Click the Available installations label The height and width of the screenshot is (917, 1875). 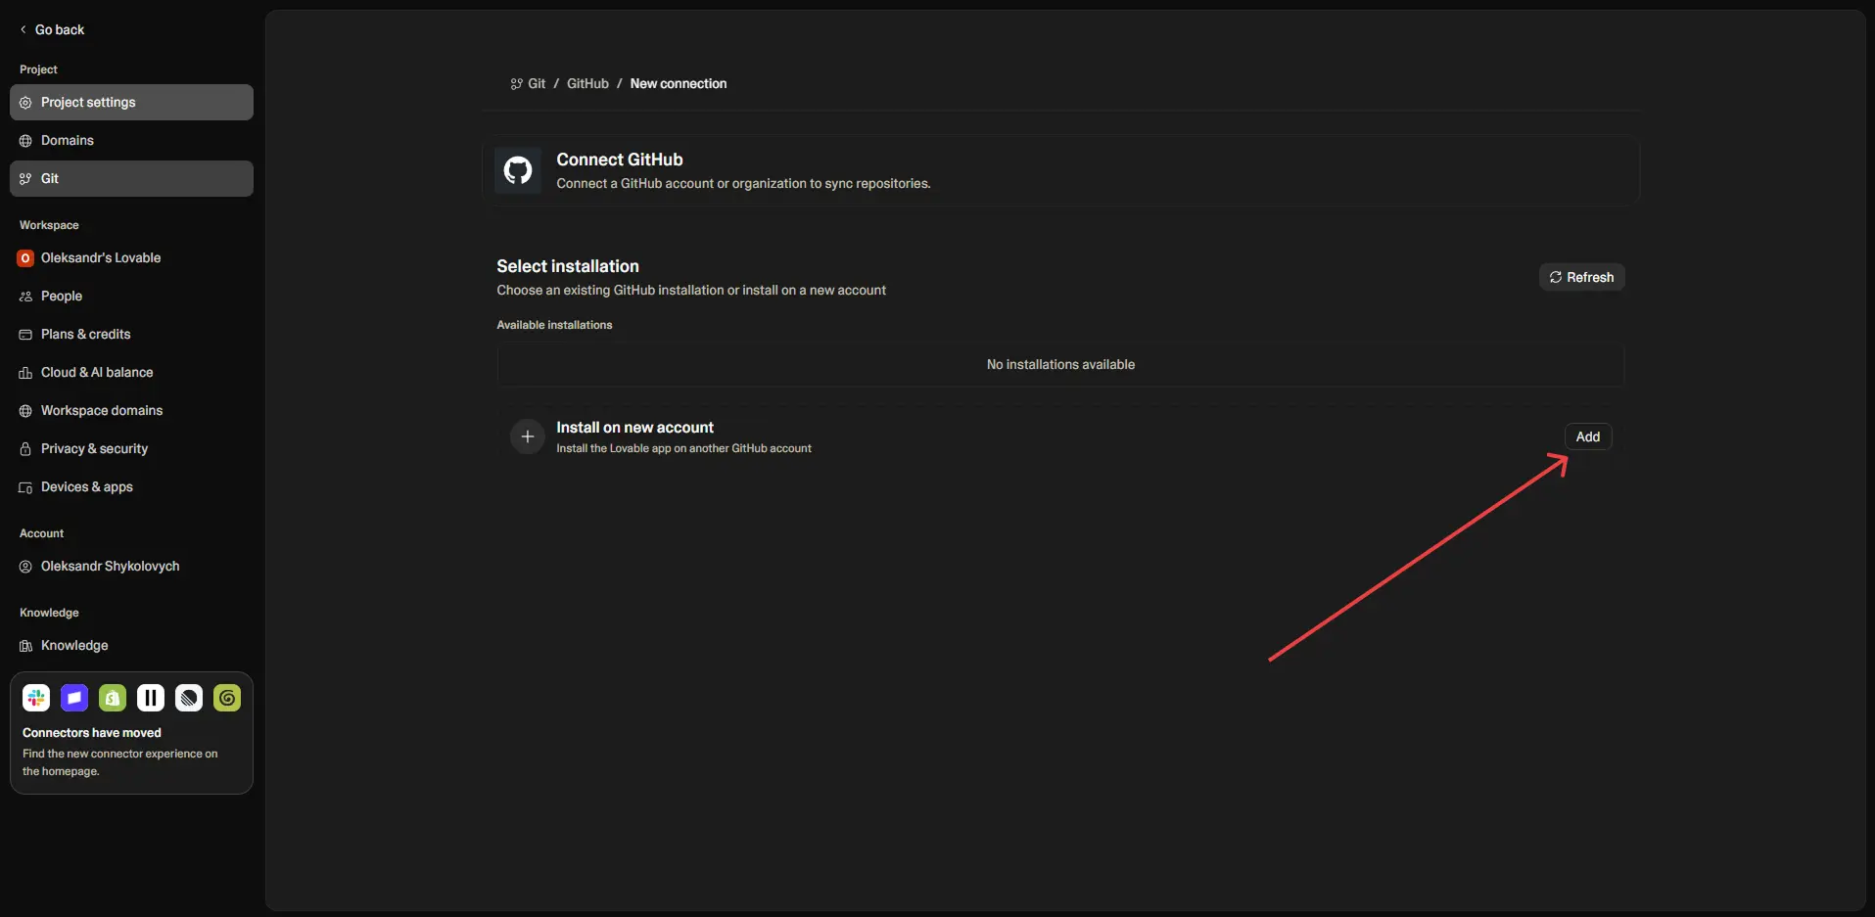554,325
